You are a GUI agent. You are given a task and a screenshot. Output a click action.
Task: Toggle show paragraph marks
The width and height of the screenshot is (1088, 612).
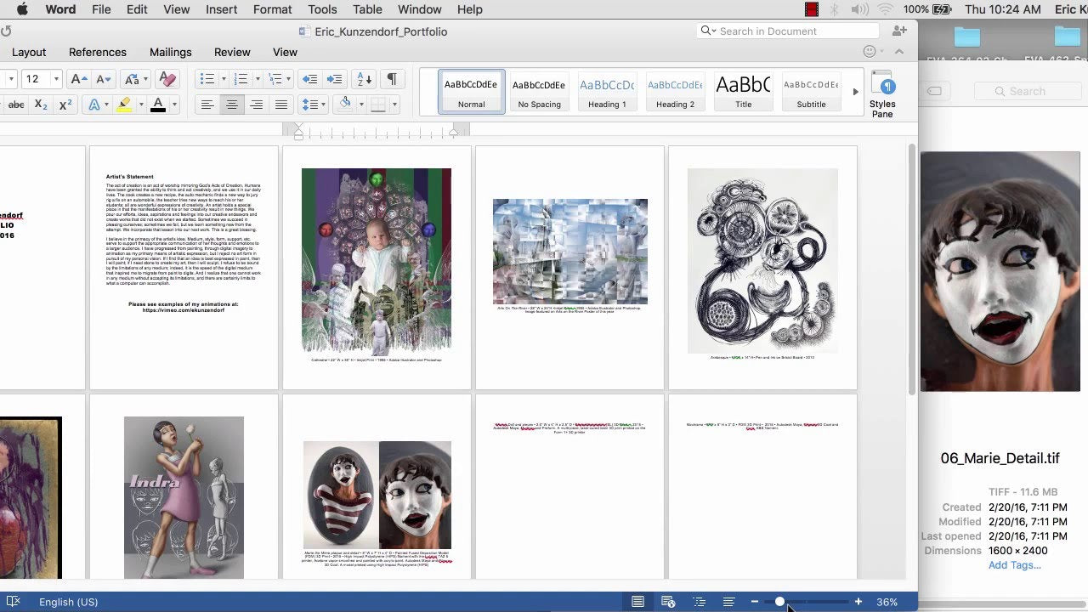pos(391,79)
